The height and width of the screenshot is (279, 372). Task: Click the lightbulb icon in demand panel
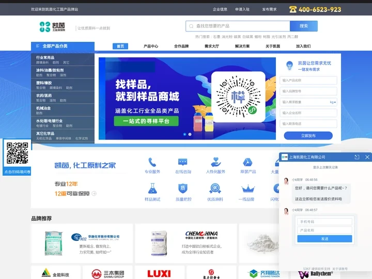click(289, 66)
